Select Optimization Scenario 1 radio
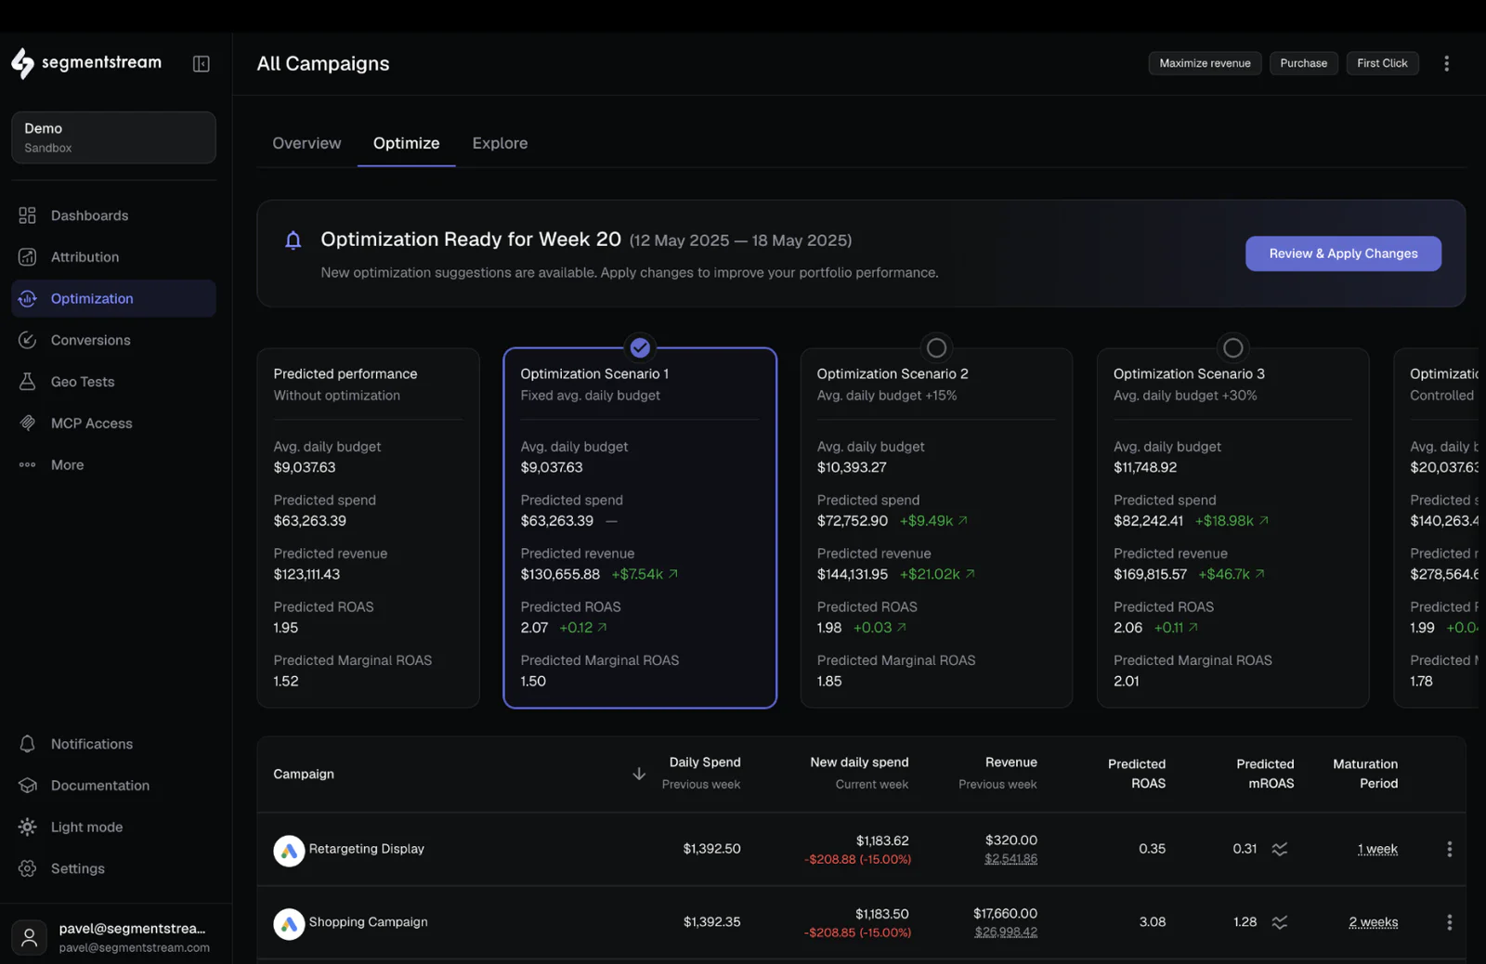The width and height of the screenshot is (1486, 964). [640, 347]
